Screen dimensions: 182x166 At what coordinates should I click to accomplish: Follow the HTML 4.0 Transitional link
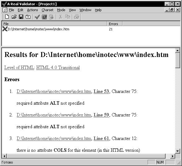click(58, 68)
